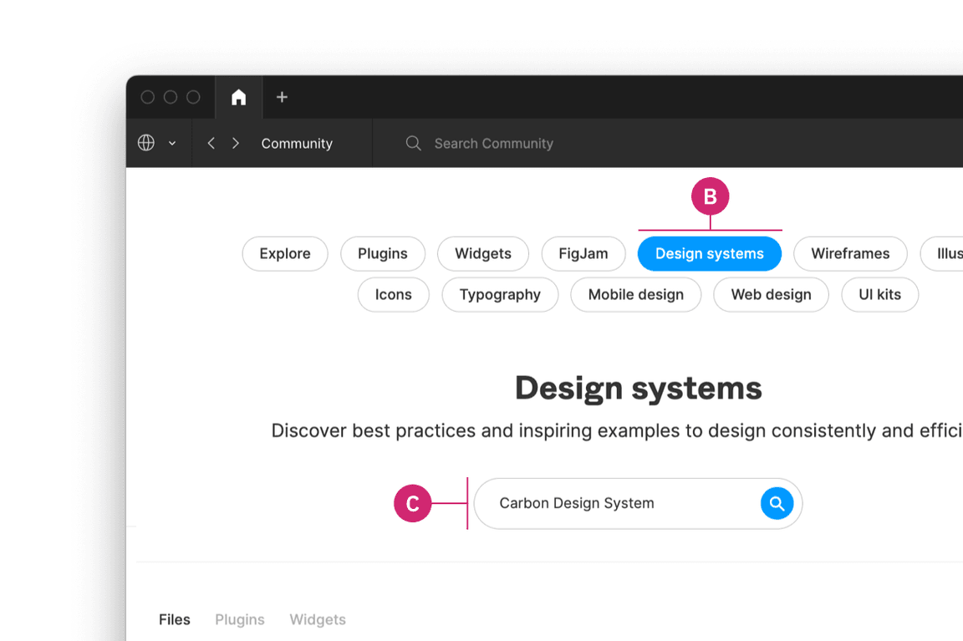Click the Home tab icon
Screen dimensions: 963x641
(238, 98)
